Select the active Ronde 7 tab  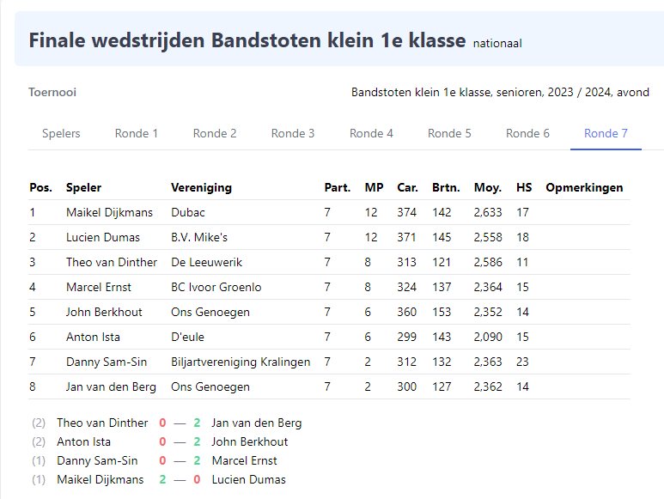(x=606, y=133)
